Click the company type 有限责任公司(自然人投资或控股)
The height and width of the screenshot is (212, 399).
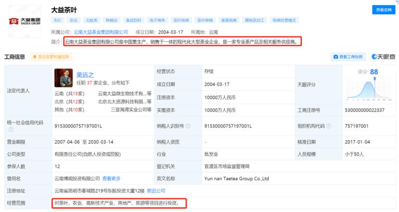click(x=87, y=154)
